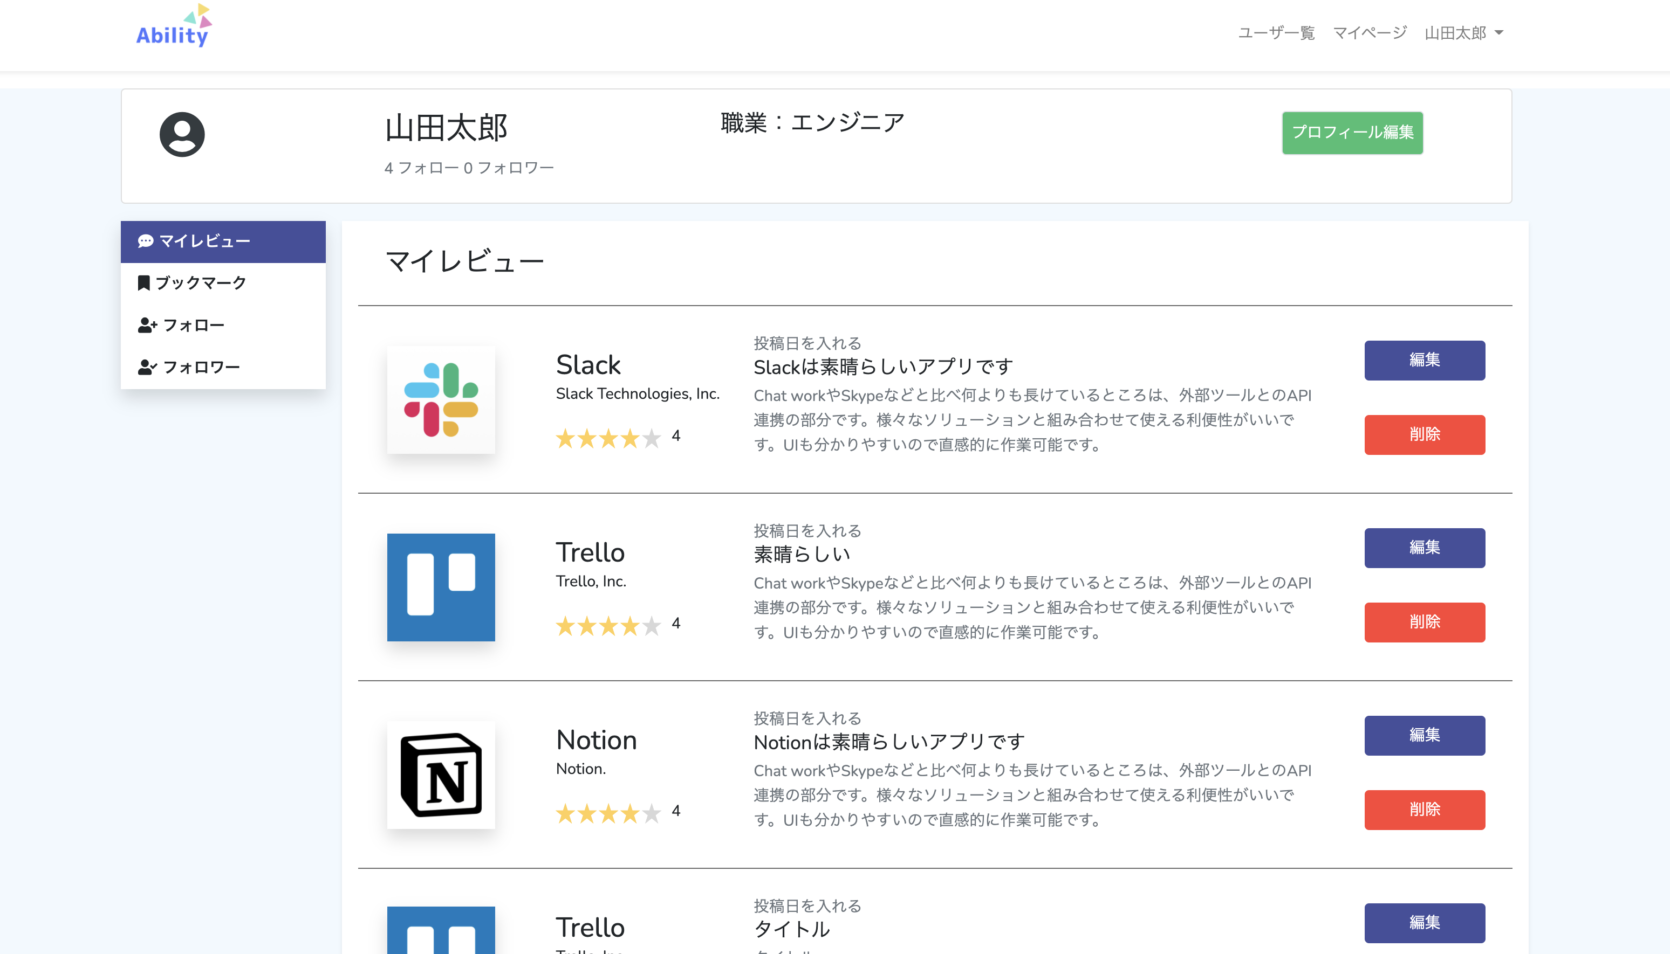This screenshot has width=1670, height=954.
Task: Click the first Trello app logo
Action: (x=441, y=587)
